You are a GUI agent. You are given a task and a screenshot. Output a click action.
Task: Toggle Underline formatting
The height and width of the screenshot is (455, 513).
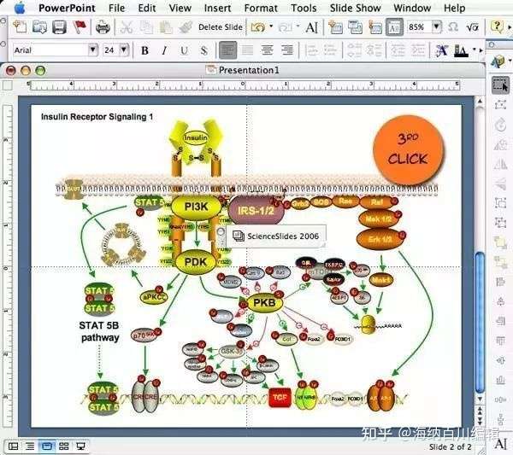click(x=182, y=50)
